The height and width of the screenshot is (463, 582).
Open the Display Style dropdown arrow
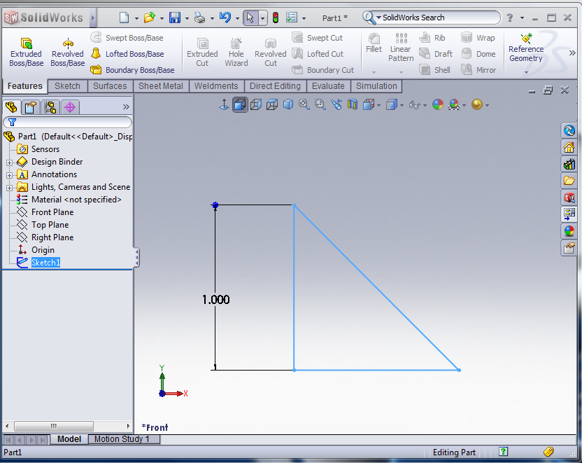tap(401, 104)
